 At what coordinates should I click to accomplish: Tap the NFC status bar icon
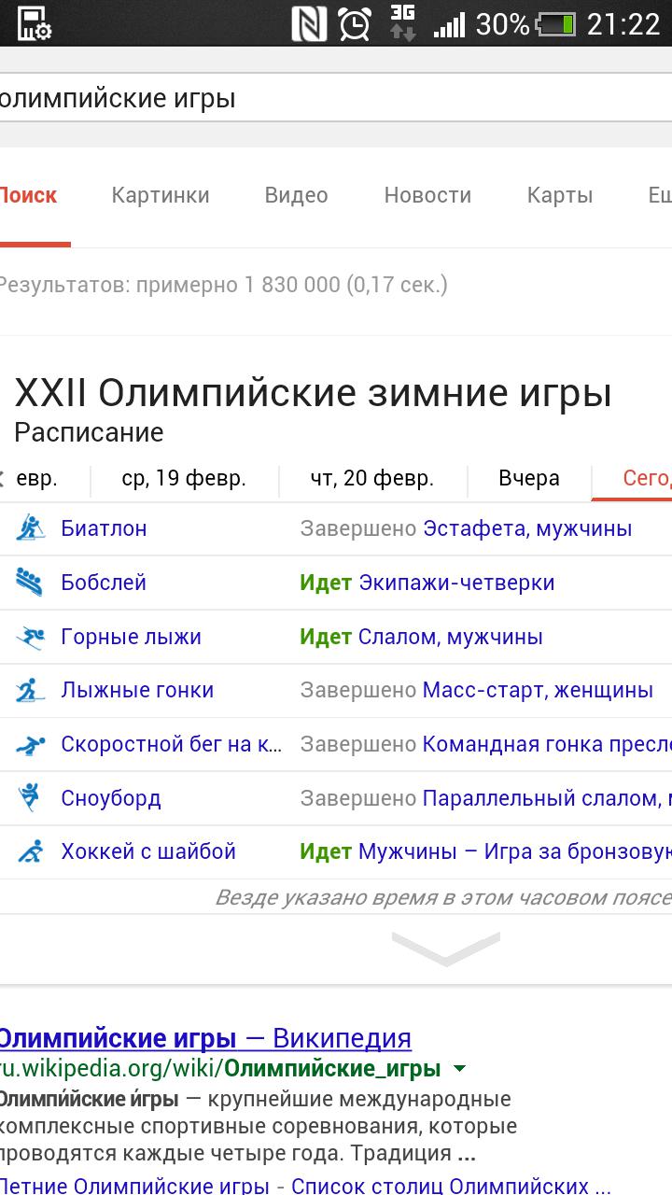coord(309,23)
